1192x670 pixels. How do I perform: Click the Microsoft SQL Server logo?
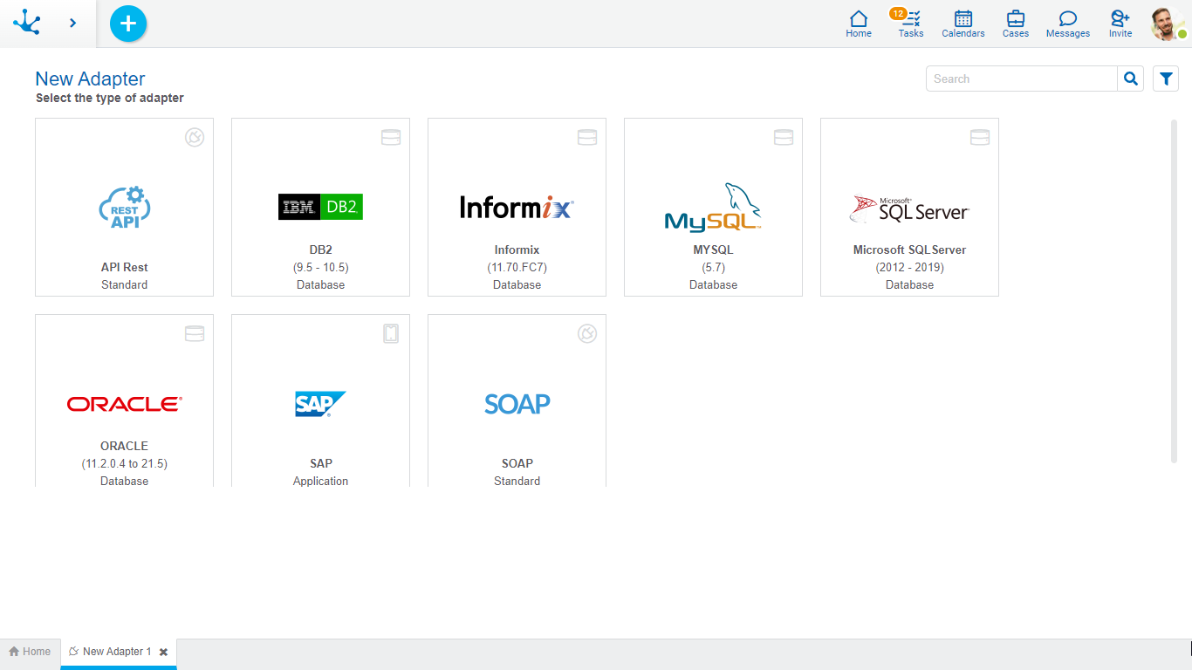click(909, 209)
